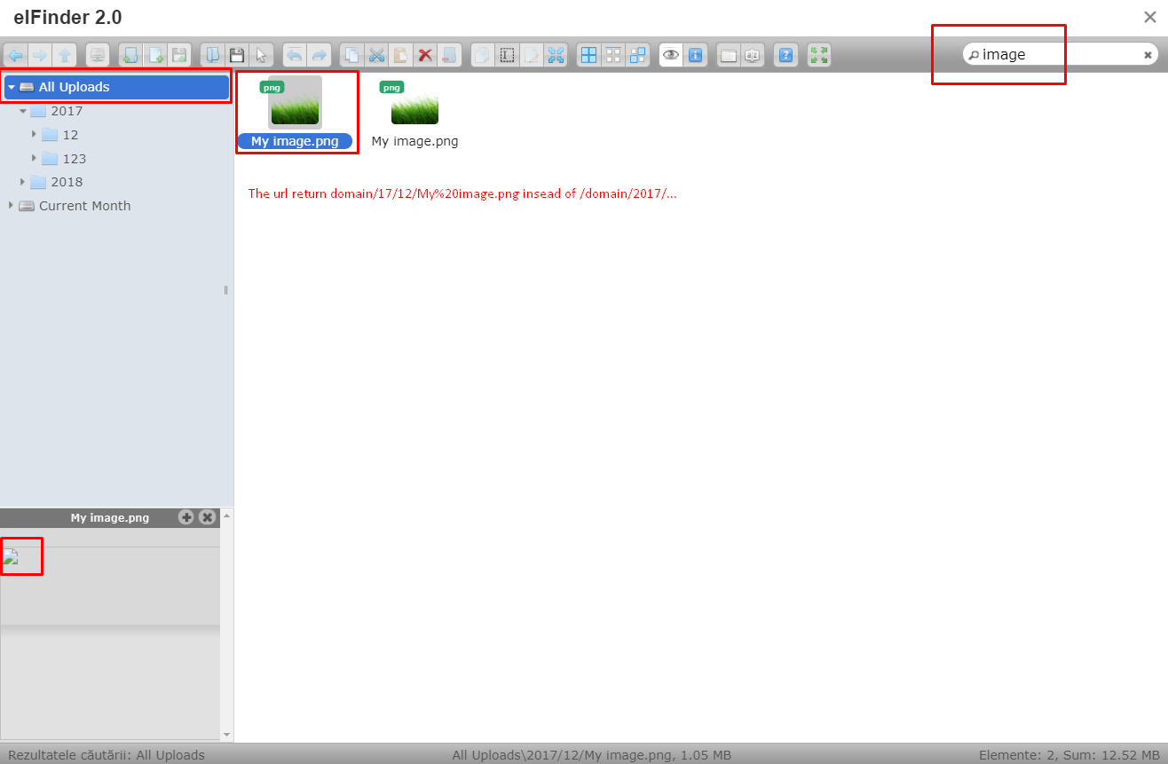Screen dimensions: 1168x764
Task: Cut the selected file with the scissors icon
Action: [x=375, y=54]
